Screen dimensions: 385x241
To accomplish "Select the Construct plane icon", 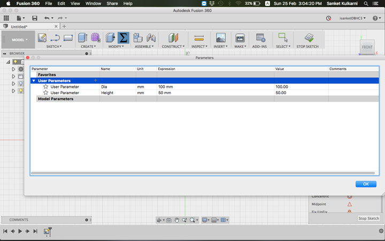I will click(x=173, y=37).
